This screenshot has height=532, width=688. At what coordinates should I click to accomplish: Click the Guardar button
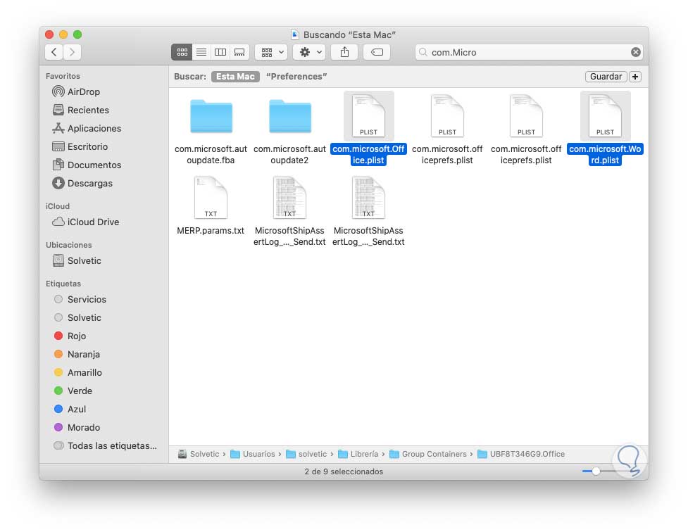pyautogui.click(x=606, y=76)
